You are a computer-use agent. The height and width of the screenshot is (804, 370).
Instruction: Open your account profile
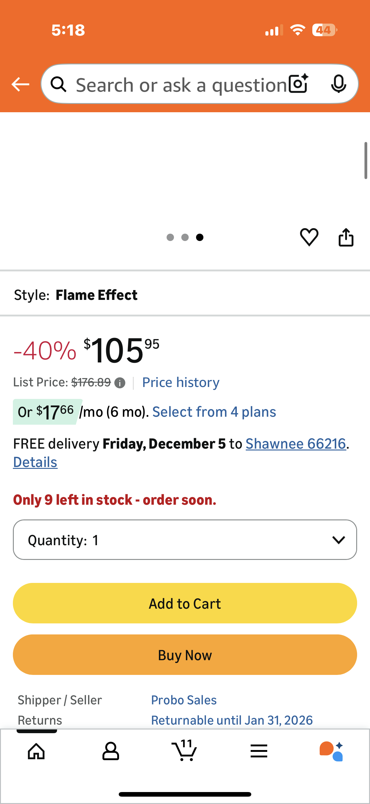click(110, 751)
